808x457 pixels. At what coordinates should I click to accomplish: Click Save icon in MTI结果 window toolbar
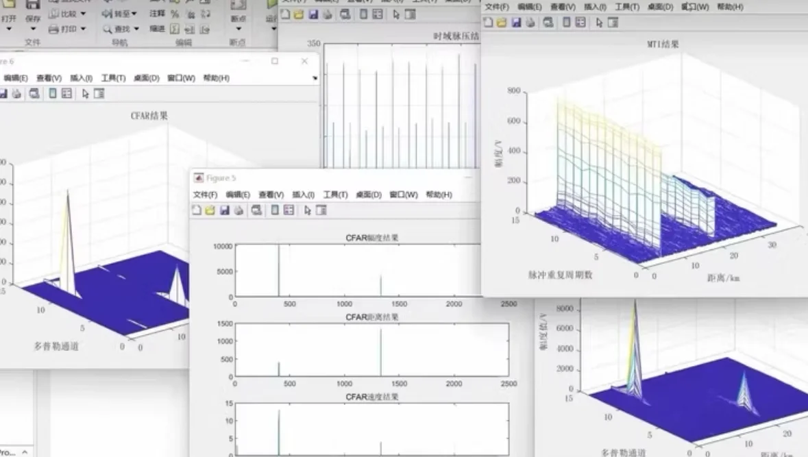coord(516,23)
